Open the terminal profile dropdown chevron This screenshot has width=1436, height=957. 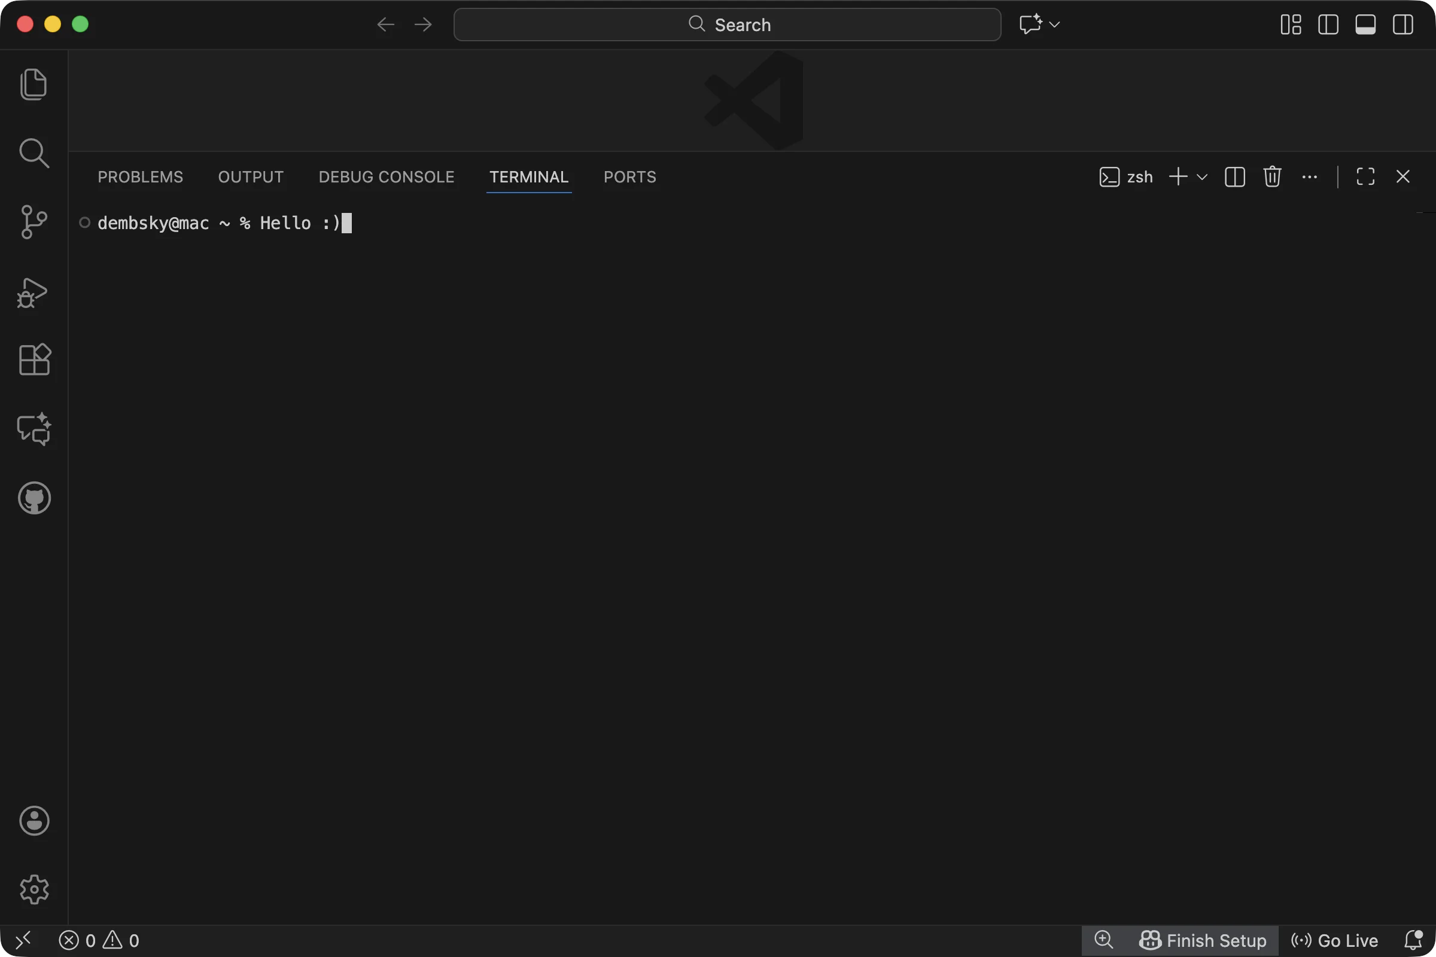coord(1203,176)
